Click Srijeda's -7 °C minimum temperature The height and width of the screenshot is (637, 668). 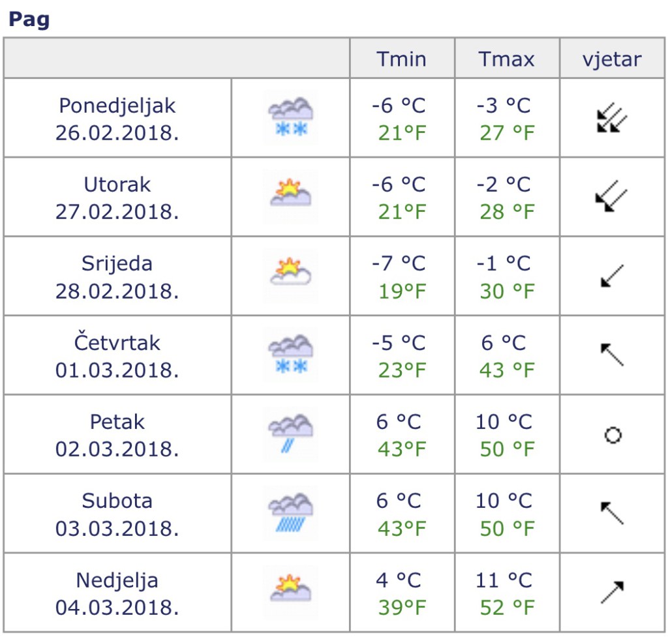398,263
